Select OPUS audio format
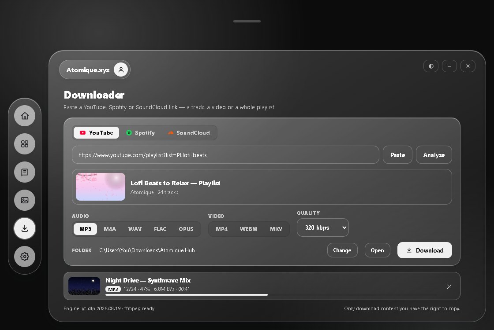Viewport: 494px width, 330px height. [x=186, y=229]
